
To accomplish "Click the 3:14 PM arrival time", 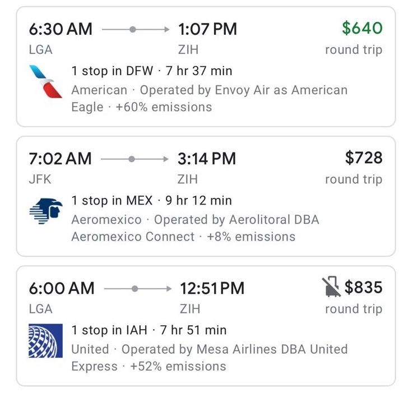I will point(207,159).
